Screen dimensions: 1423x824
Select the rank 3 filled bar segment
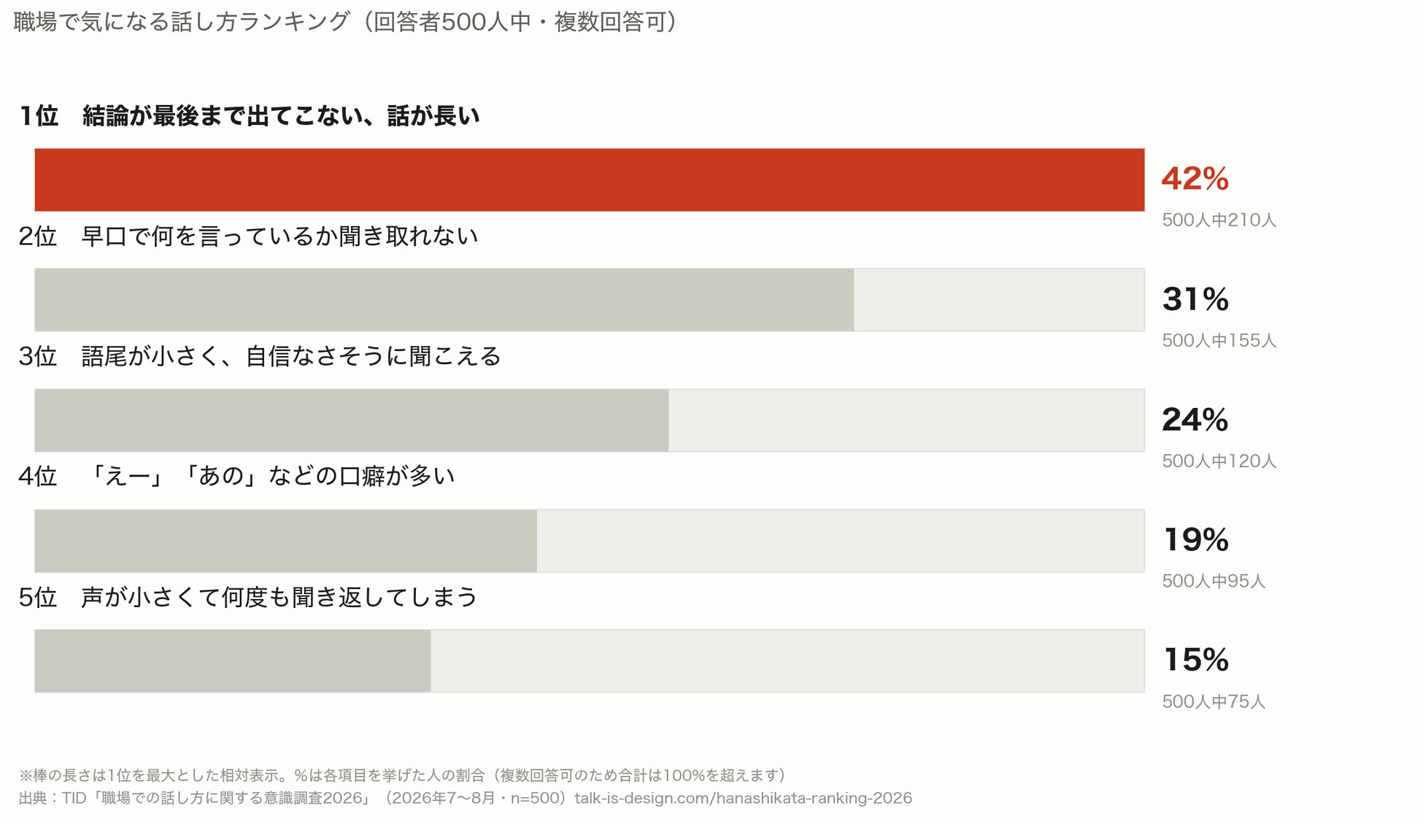click(352, 420)
